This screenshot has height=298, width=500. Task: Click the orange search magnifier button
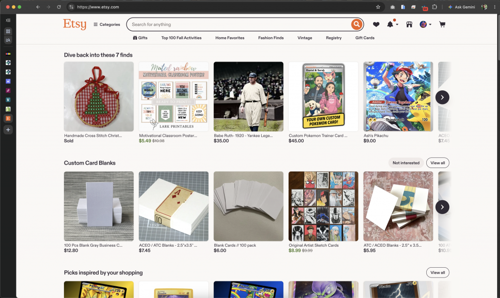coord(356,24)
